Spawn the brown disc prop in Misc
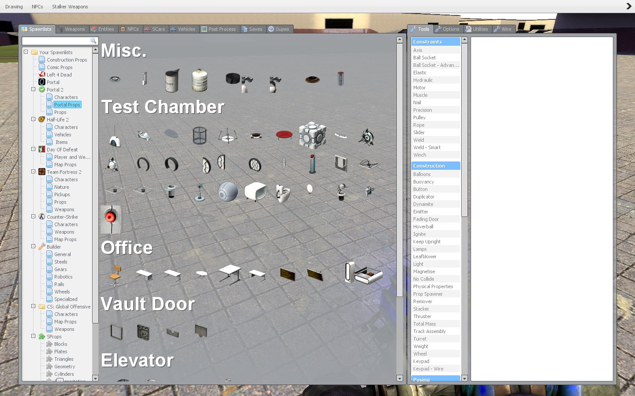635x396 pixels. [x=312, y=79]
